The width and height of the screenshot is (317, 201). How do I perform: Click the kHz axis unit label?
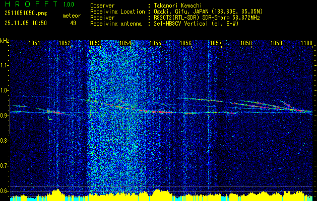[5, 41]
